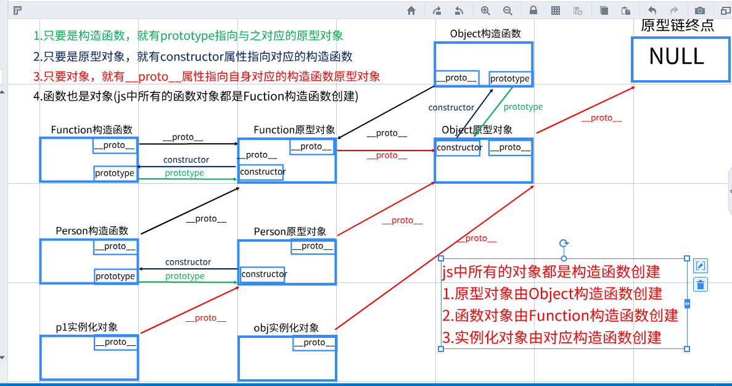The image size is (732, 386).
Task: Select red text '3.实例化对象由对应构造函数创建'
Action: tap(552, 337)
